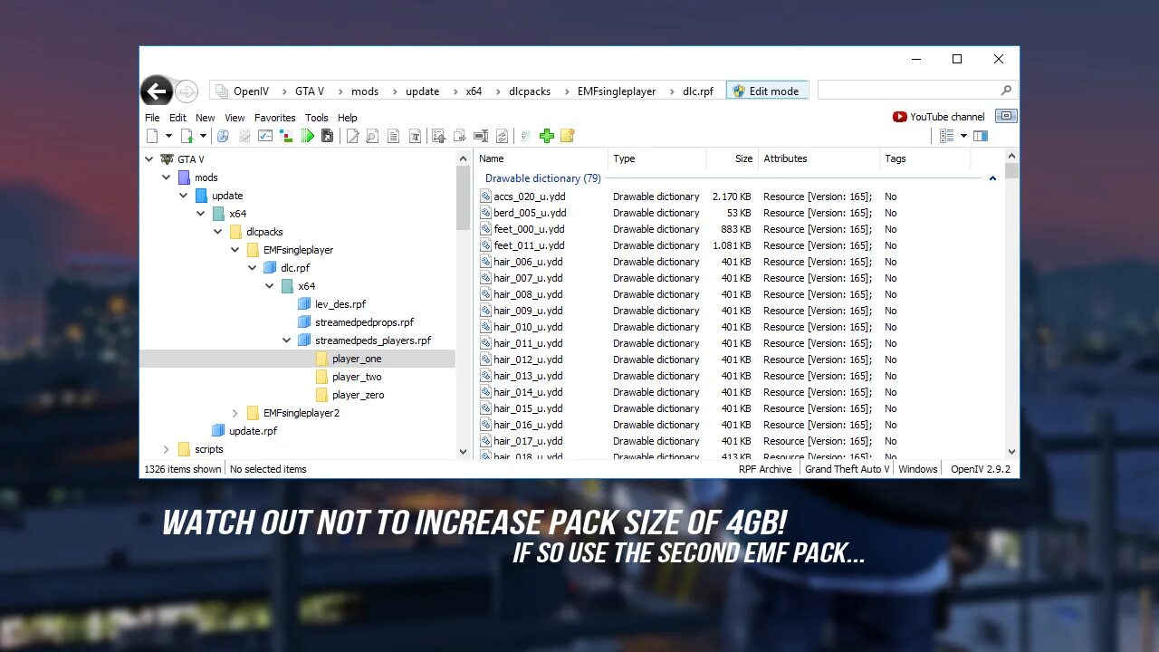The height and width of the screenshot is (652, 1159).
Task: Open the Tools menu
Action: click(317, 118)
